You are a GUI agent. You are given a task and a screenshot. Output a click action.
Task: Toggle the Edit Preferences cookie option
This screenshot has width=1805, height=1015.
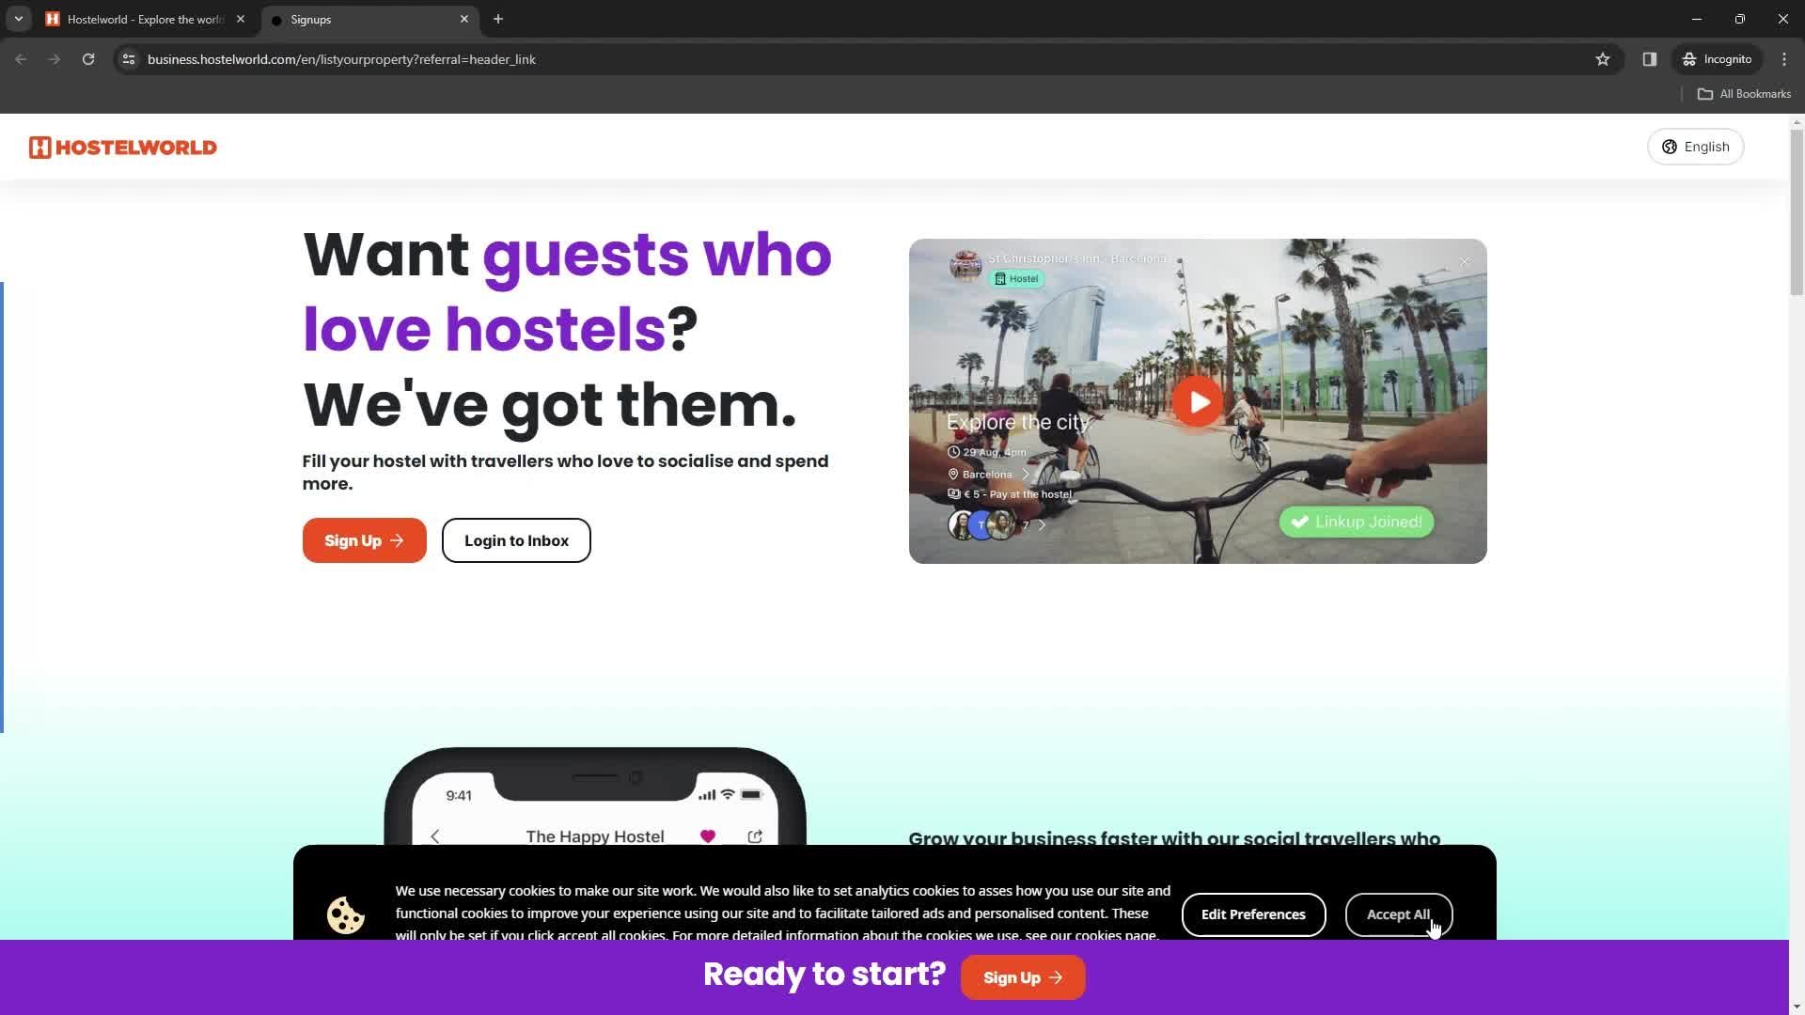(1253, 913)
